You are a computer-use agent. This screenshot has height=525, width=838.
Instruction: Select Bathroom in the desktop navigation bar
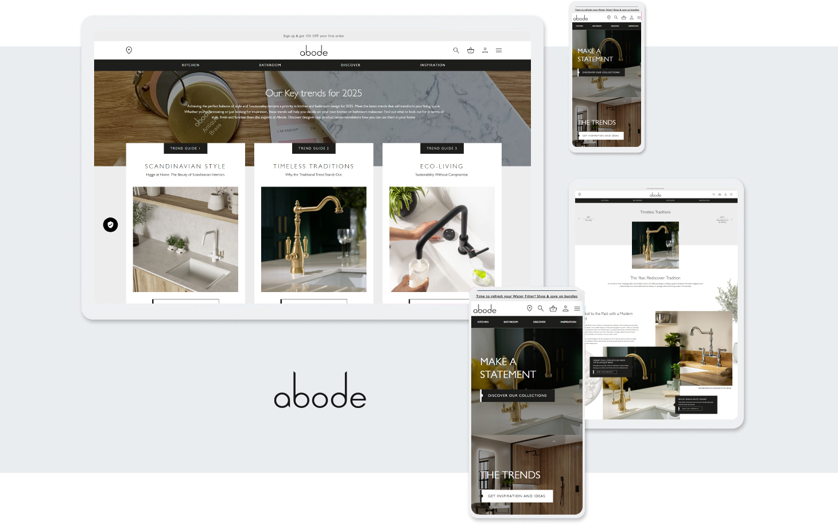click(x=270, y=65)
